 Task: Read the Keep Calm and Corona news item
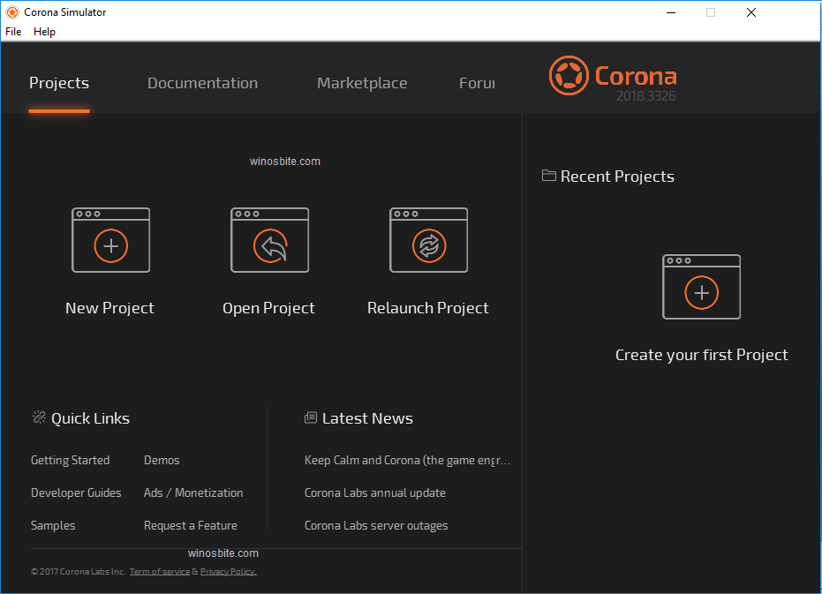(x=407, y=461)
